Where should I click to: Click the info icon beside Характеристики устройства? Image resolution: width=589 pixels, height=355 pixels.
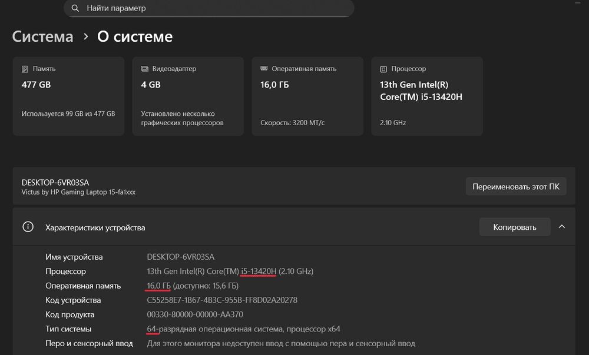tap(27, 227)
